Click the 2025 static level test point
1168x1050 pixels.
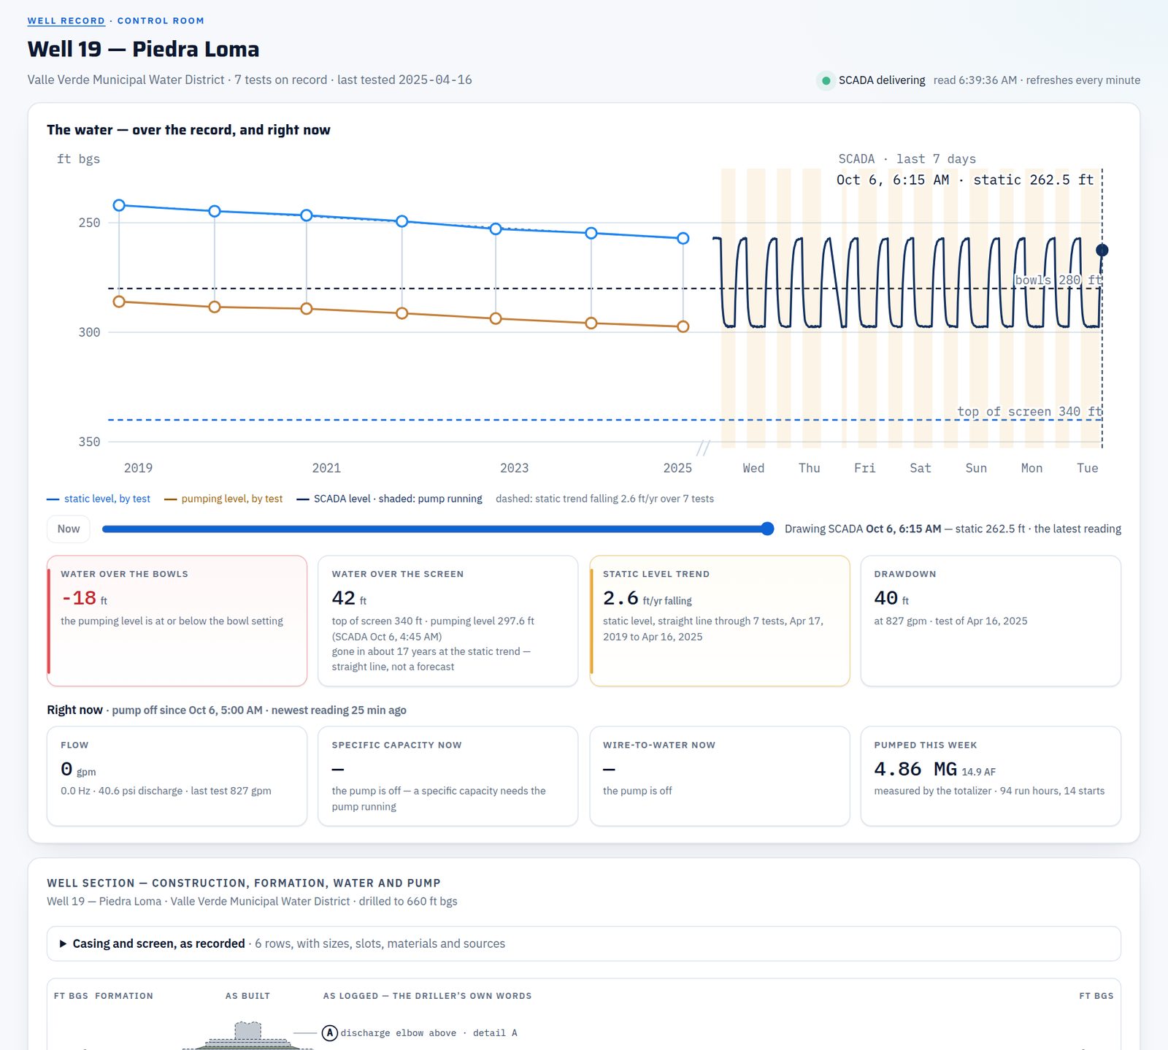tap(683, 238)
